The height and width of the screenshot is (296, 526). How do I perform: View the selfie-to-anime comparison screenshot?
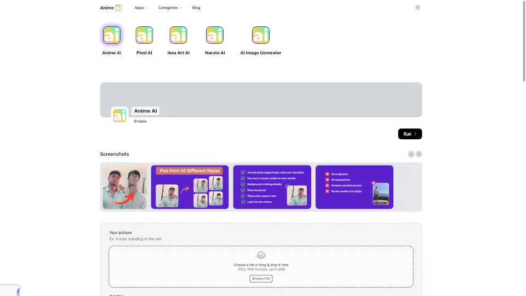pos(125,187)
